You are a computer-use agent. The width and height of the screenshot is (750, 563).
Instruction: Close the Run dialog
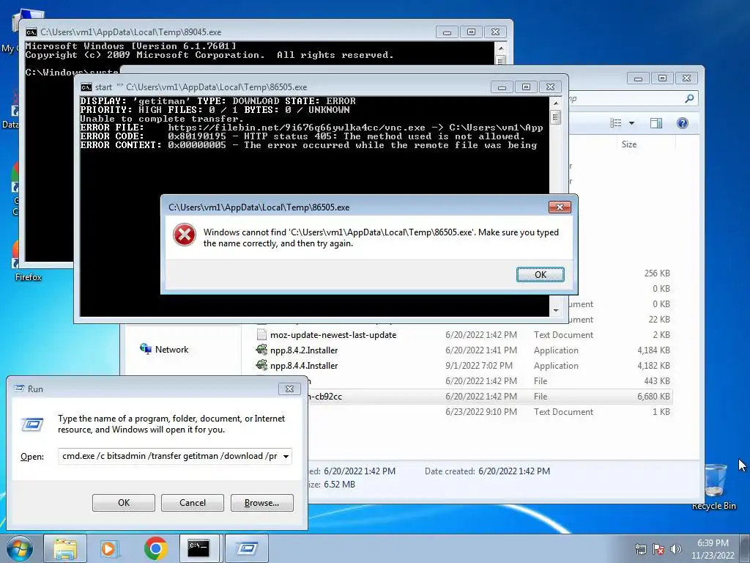click(x=289, y=389)
